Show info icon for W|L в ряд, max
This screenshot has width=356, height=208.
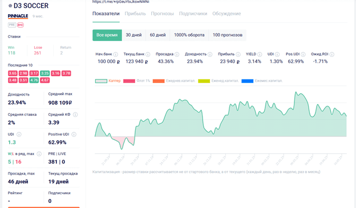tap(39, 154)
